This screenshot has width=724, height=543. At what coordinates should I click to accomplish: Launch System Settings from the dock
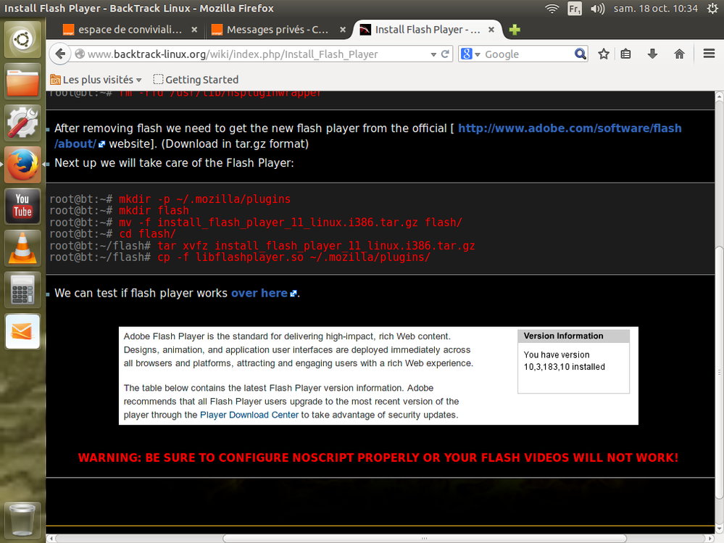22,123
